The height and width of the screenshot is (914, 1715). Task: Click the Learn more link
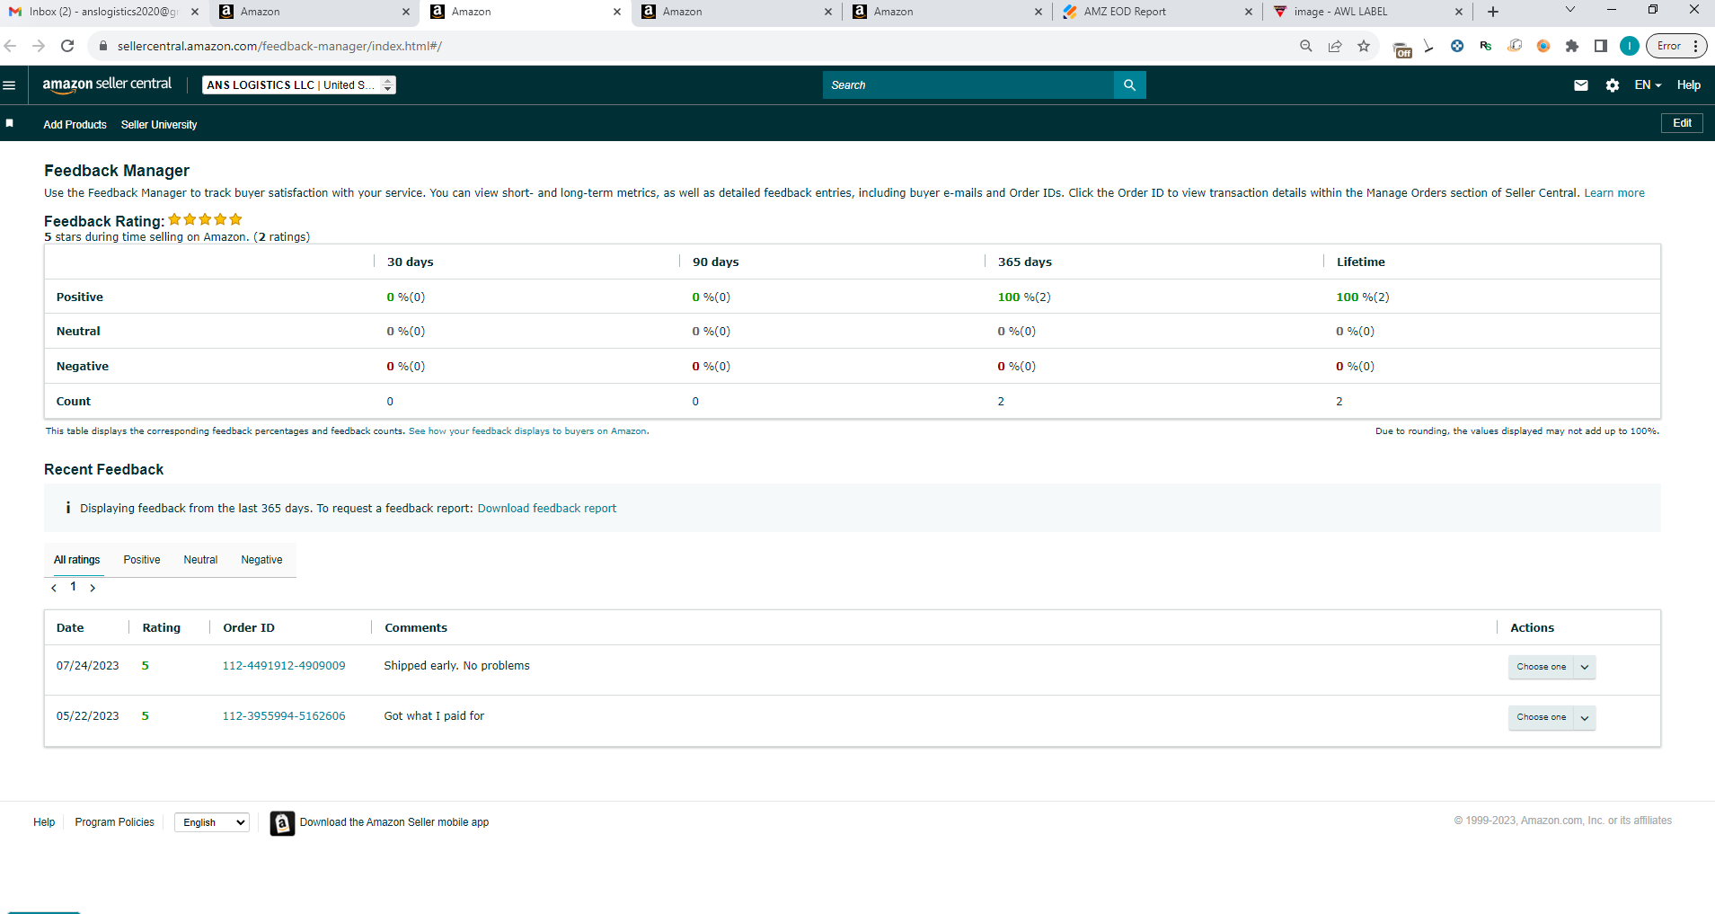pos(1614,193)
